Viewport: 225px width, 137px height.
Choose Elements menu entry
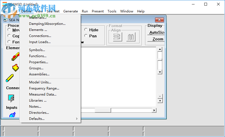coord(50,30)
